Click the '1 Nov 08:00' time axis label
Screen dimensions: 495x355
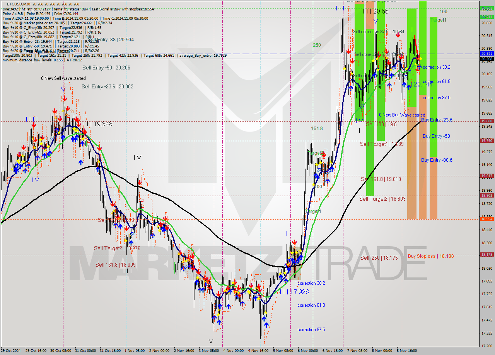coord(135,351)
